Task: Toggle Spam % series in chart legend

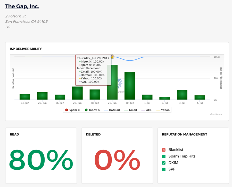Action: coord(73,110)
